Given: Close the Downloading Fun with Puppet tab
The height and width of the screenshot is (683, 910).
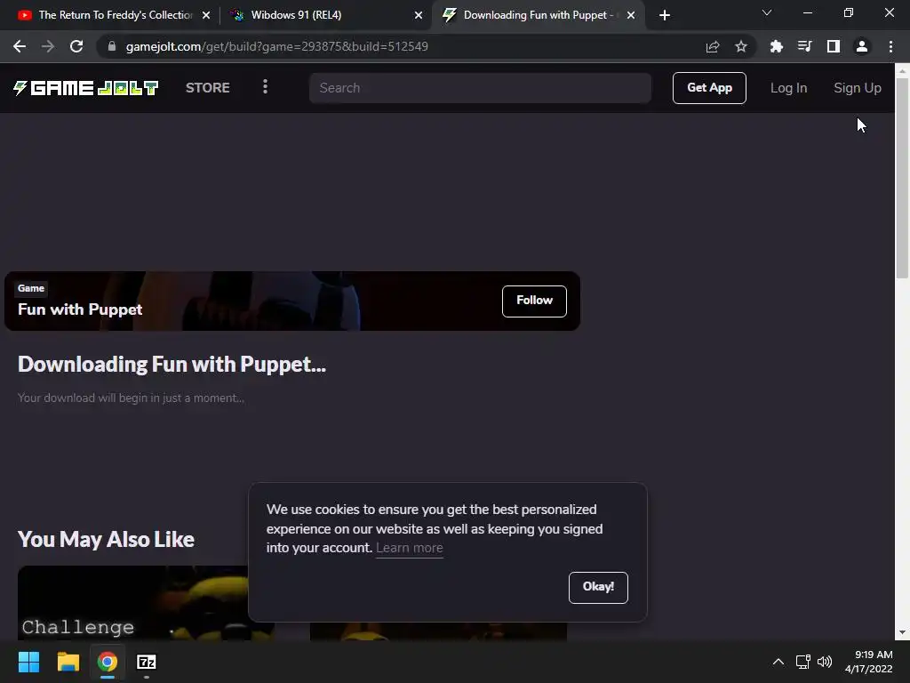Looking at the screenshot, I should (631, 15).
